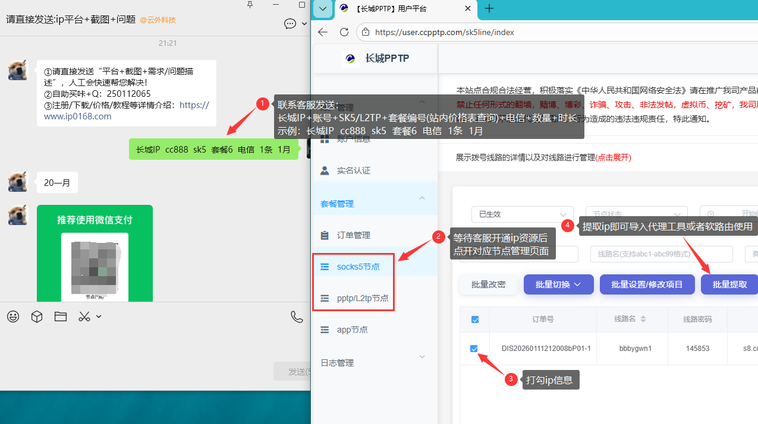Uncheck the row DIS20260111212008bP01-1 checkbox

point(474,349)
